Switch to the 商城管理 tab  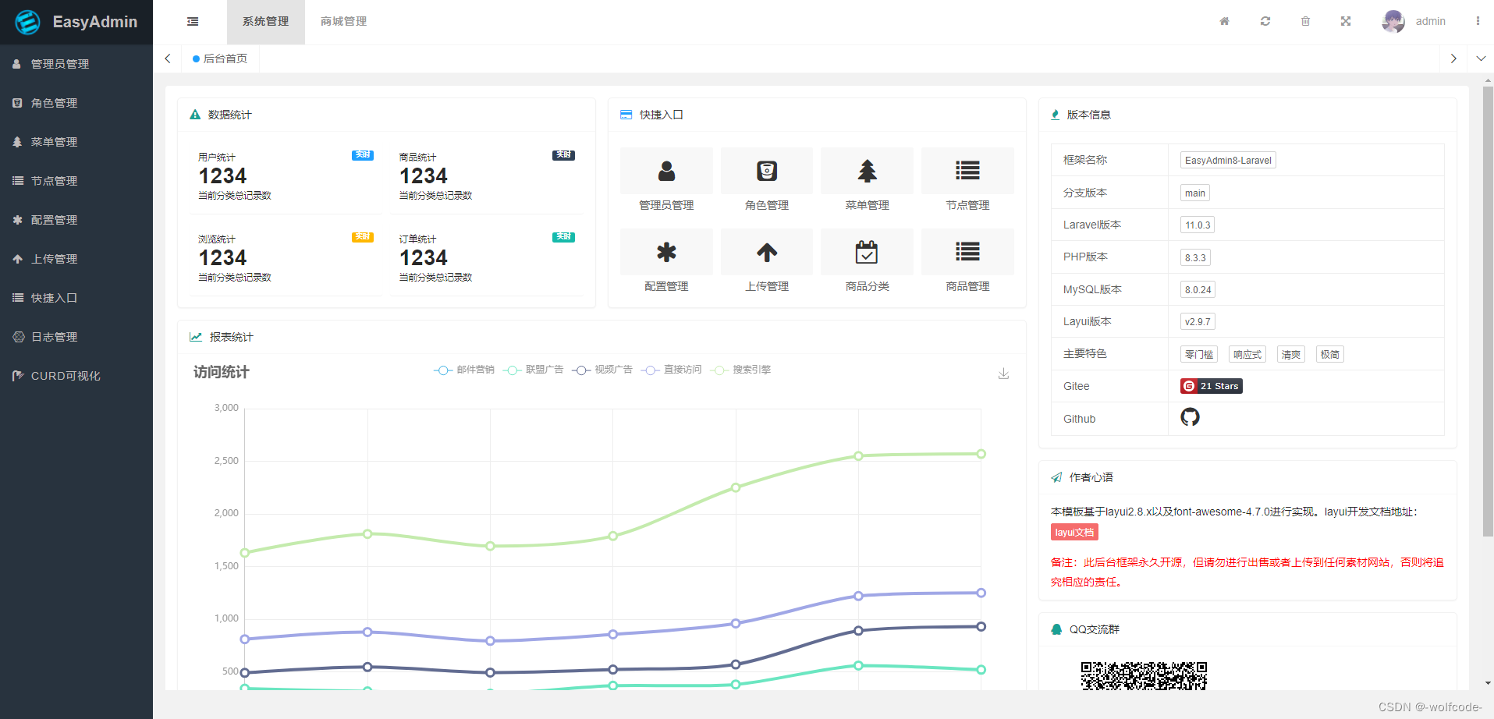tap(342, 22)
